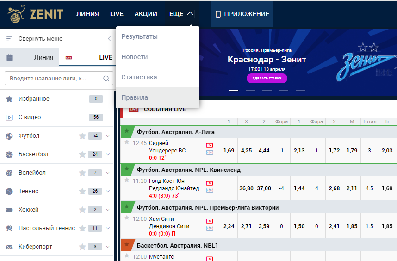Favorite the Хоккей sport in sidebar
The height and width of the screenshot is (261, 397).
(82, 210)
